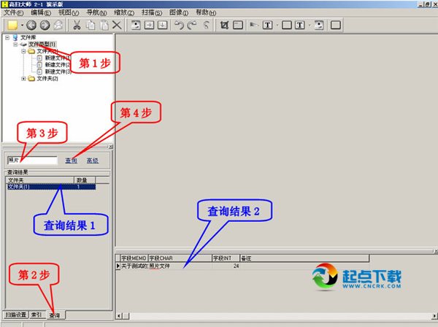The image size is (438, 327).
Task: Click the 字段MEMO column header
Action: point(134,258)
